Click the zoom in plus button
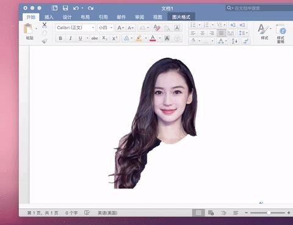Screen dimensions: 293x225 289,213
